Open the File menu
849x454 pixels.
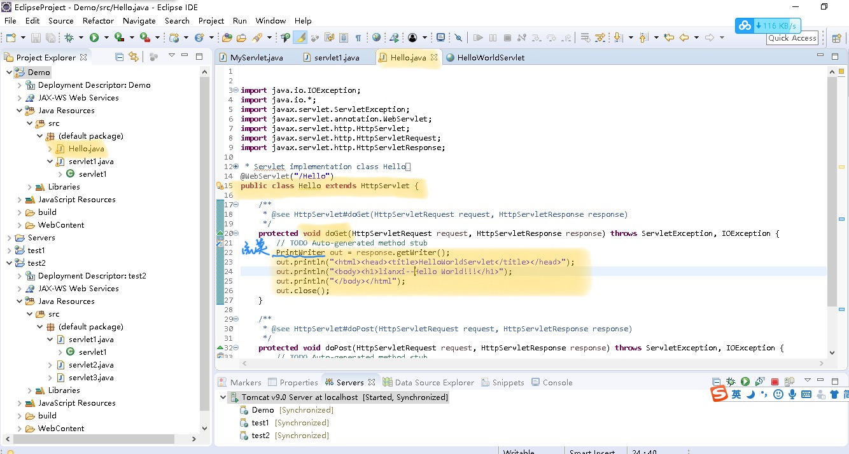click(10, 20)
